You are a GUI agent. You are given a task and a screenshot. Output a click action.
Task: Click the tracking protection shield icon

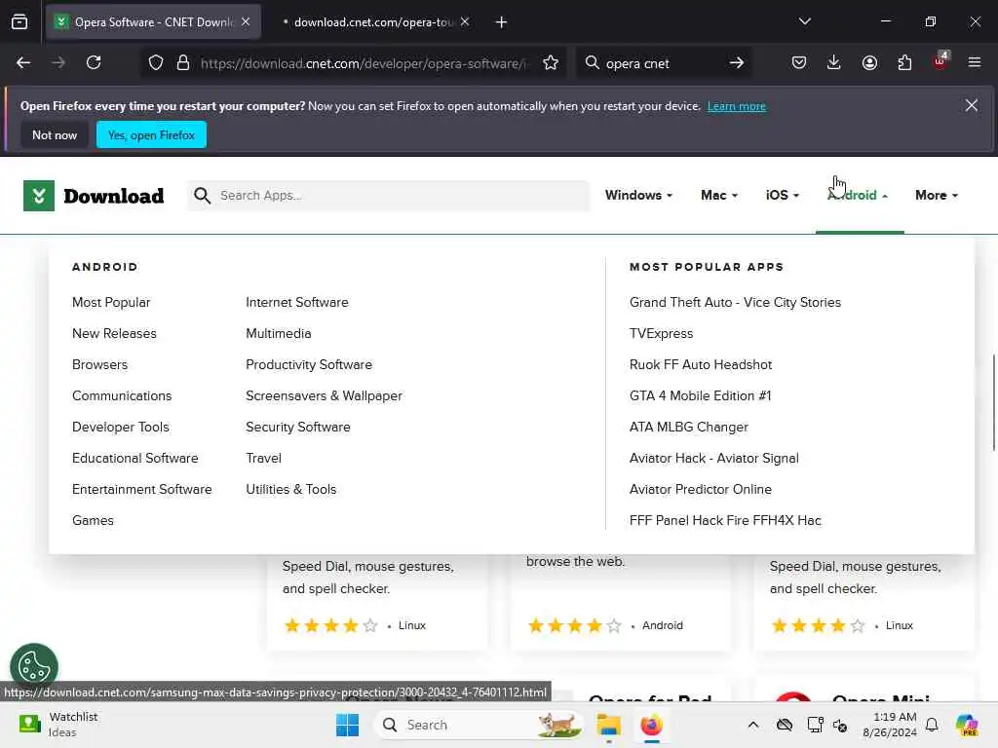tap(156, 63)
